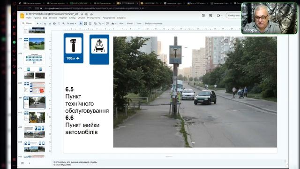Open the Файл menu

[x=29, y=18]
